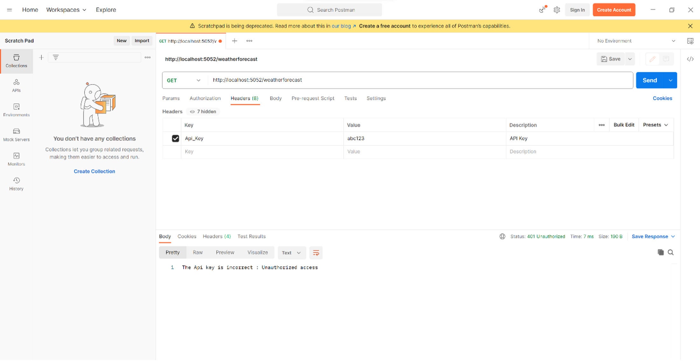This screenshot has width=700, height=361.
Task: Switch to response Headers (4) tab
Action: point(217,236)
